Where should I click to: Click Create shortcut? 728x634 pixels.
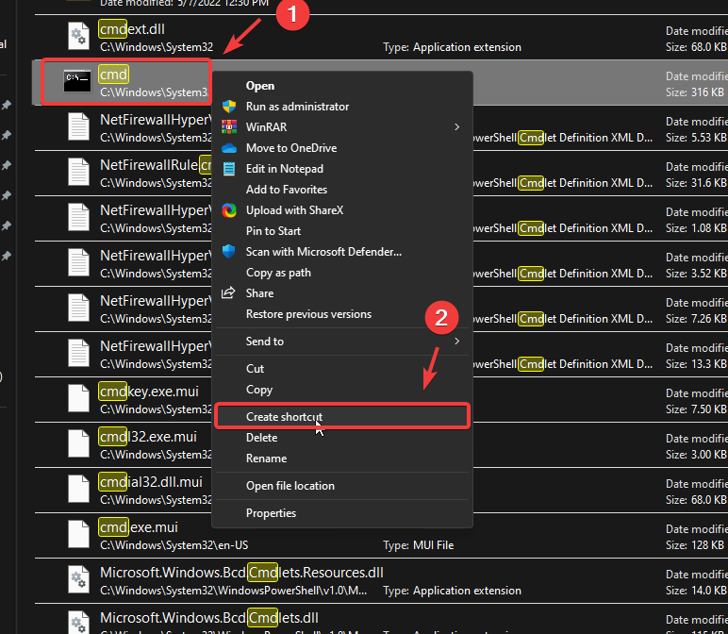coord(342,417)
